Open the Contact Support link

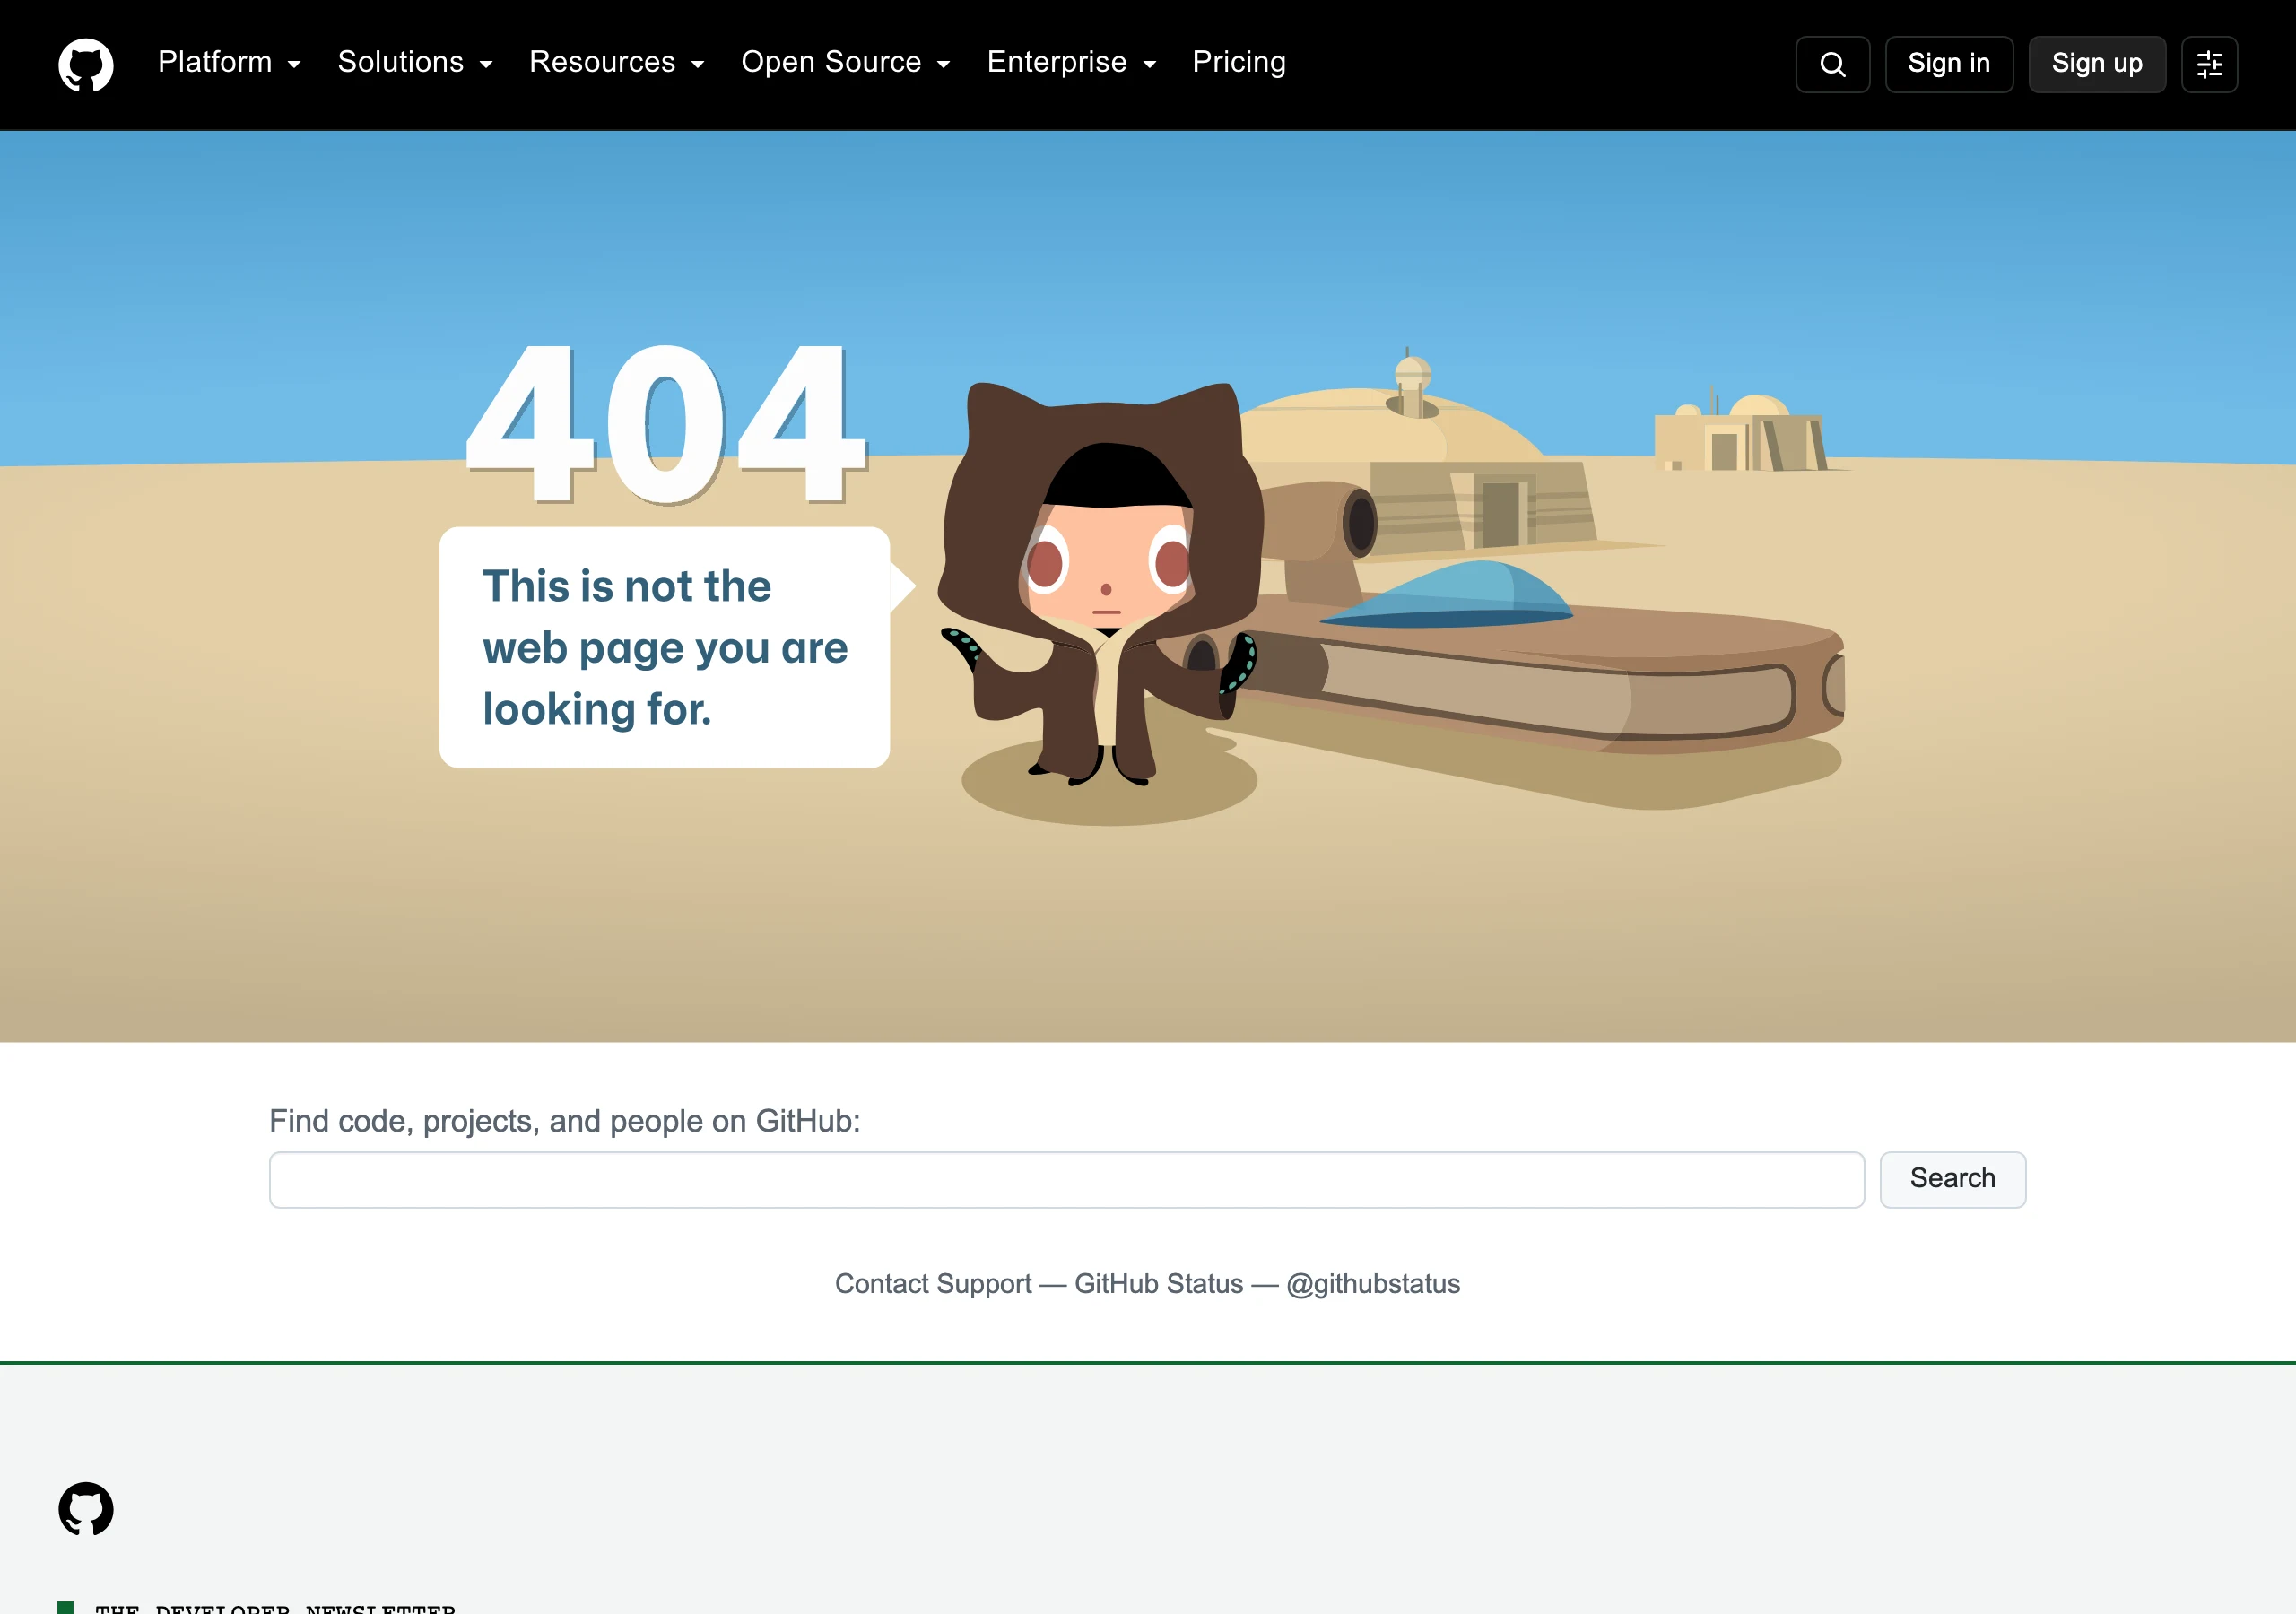tap(933, 1284)
